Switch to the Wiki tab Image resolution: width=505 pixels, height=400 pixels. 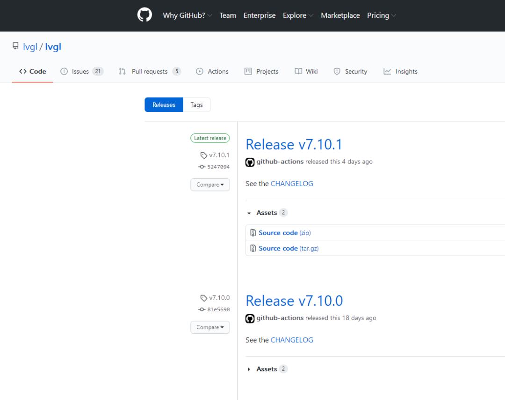pos(306,71)
